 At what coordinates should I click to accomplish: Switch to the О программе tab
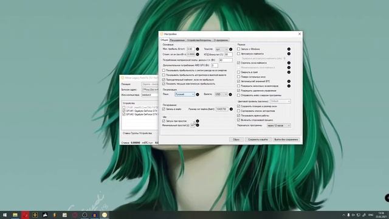(221, 40)
